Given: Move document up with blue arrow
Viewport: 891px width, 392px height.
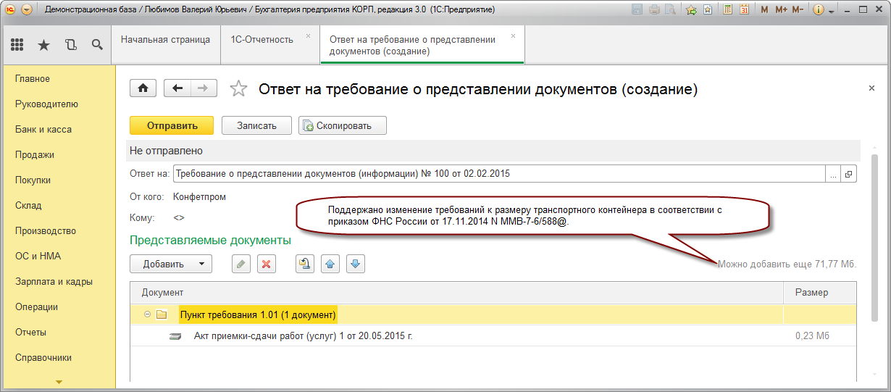Looking at the screenshot, I should point(330,264).
